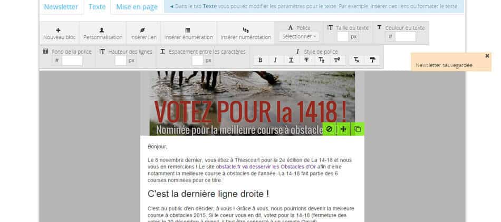The image size is (501, 222).
Task: Click the format painter roller icon
Action: point(372,60)
